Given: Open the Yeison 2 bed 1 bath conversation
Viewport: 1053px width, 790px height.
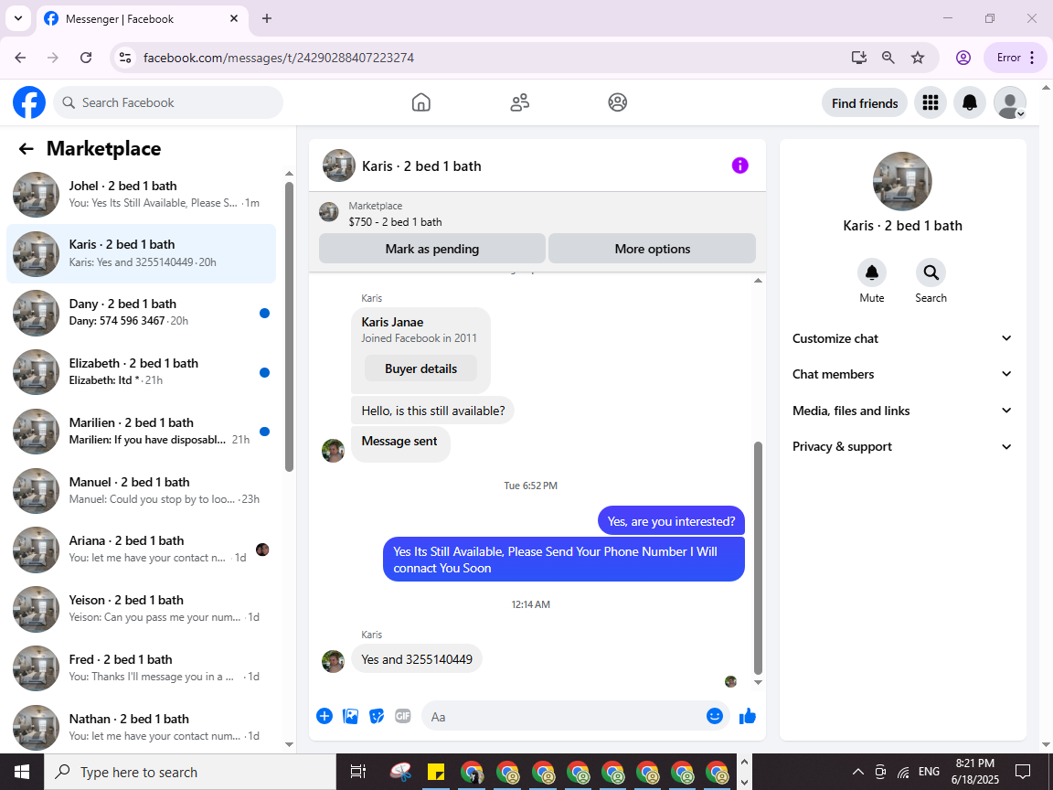Looking at the screenshot, I should 141,609.
